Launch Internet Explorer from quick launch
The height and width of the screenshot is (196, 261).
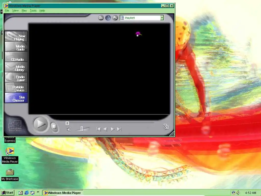(27, 193)
